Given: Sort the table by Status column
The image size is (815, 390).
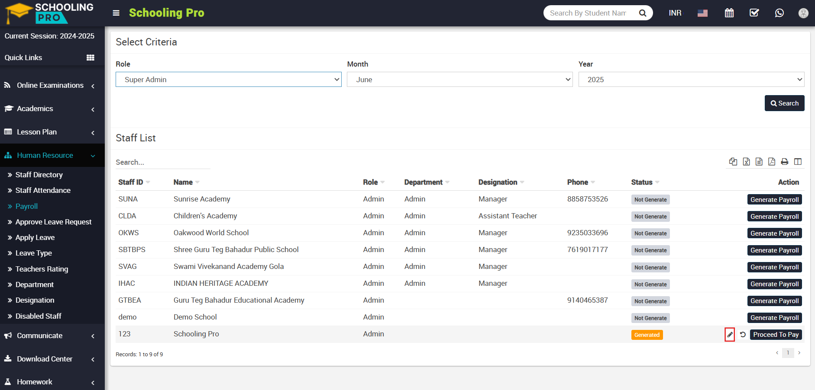Looking at the screenshot, I should coord(645,182).
